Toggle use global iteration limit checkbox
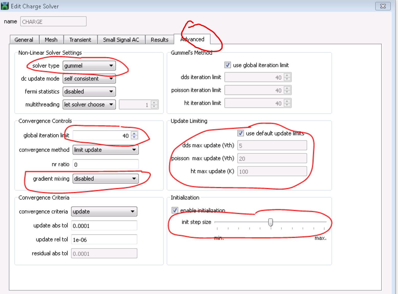398x294 pixels. 228,65
